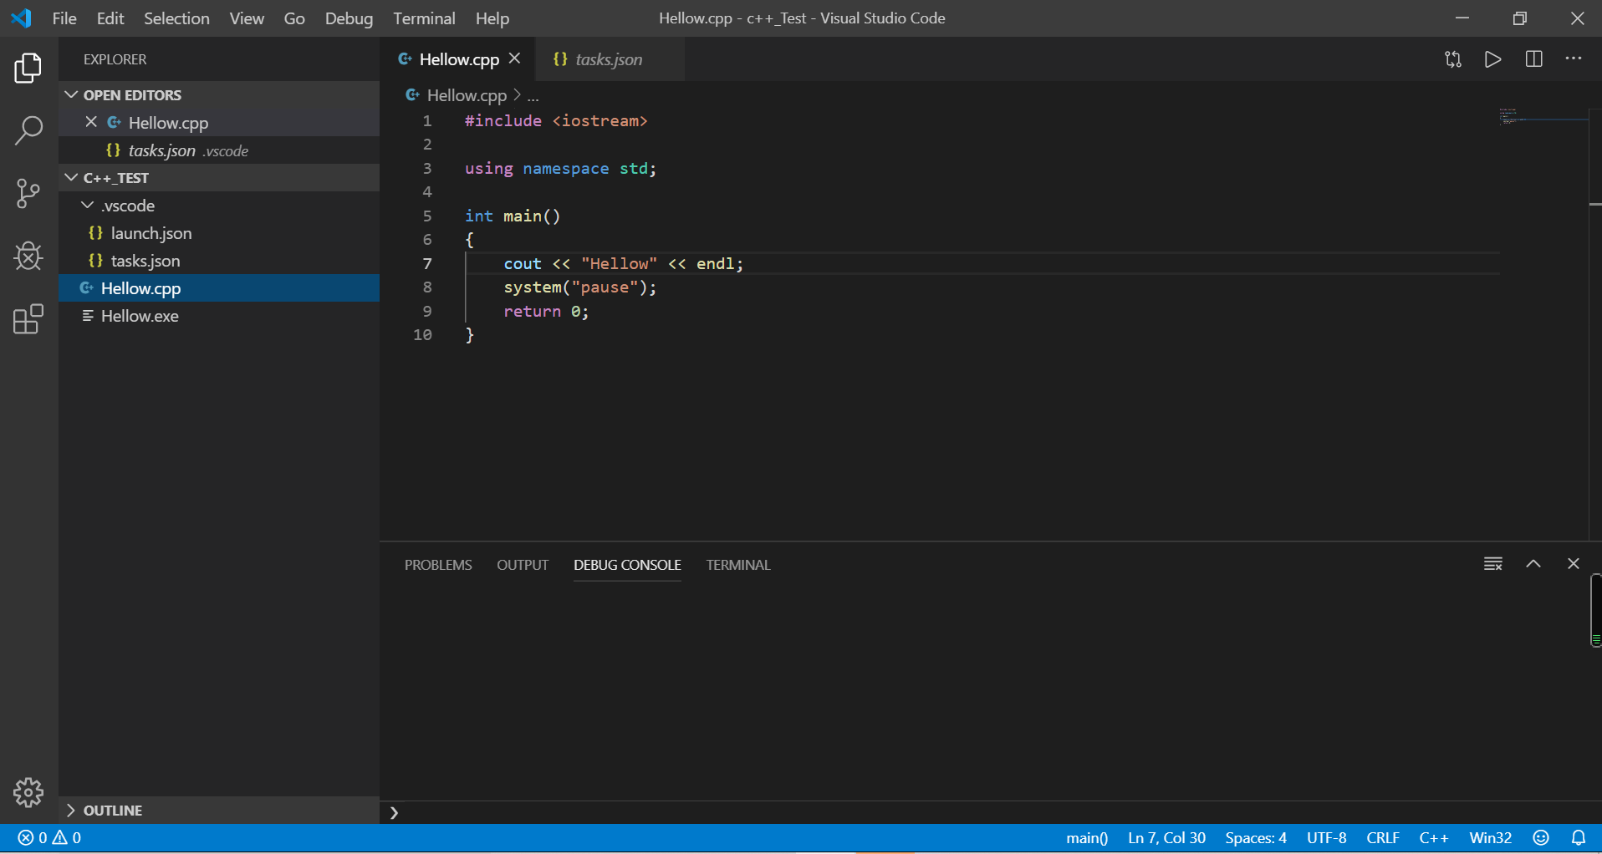Screen dimensions: 1602x854
Task: Switch to the tasks.json editor tab
Action: pos(610,59)
